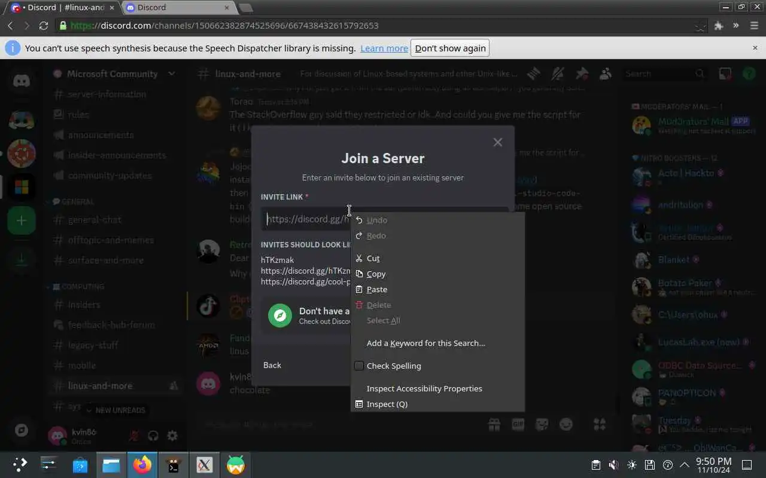Image resolution: width=766 pixels, height=478 pixels.
Task: Expand hidden system tray icons arrow
Action: point(685,465)
